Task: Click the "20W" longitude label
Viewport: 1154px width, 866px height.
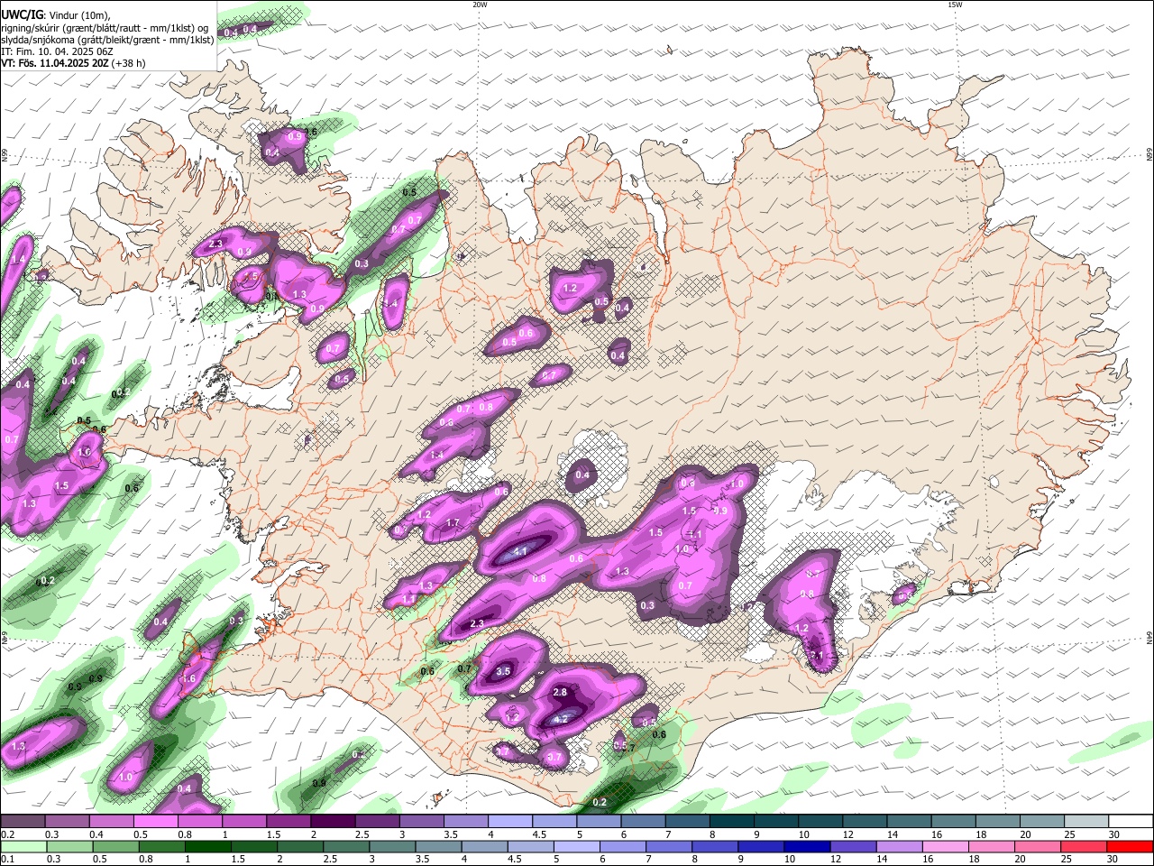Action: 480,5
